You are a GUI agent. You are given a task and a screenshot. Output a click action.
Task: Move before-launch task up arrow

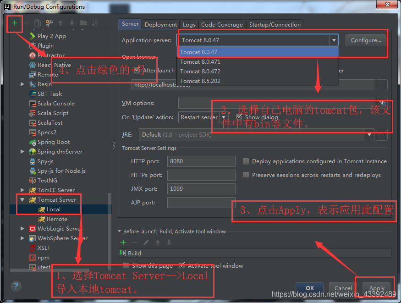(158, 242)
